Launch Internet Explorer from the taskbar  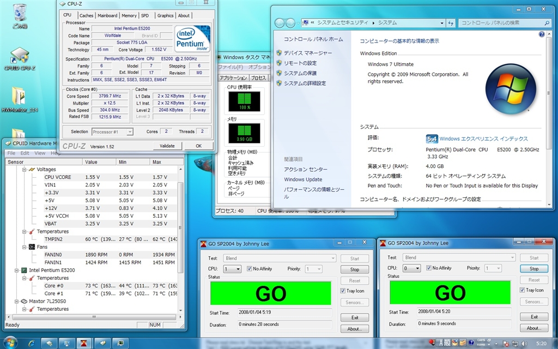coord(31,342)
